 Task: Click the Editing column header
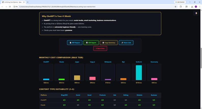tap(126, 95)
